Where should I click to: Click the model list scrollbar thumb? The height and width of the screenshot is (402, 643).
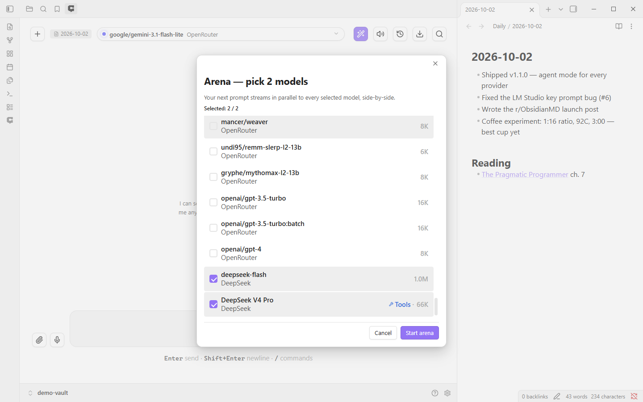pyautogui.click(x=436, y=306)
